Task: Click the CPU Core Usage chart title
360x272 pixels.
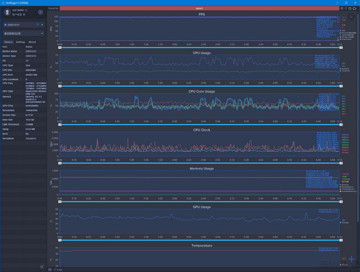Action: tap(202, 91)
